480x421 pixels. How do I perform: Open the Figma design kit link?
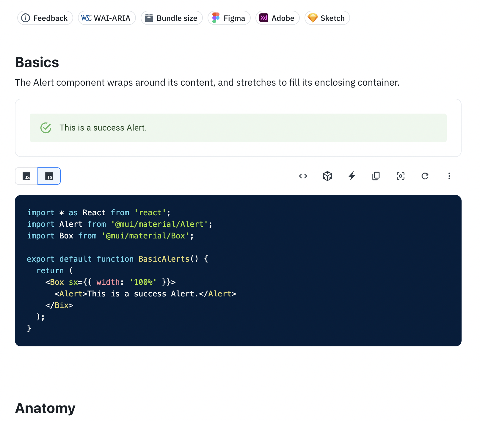(x=229, y=18)
